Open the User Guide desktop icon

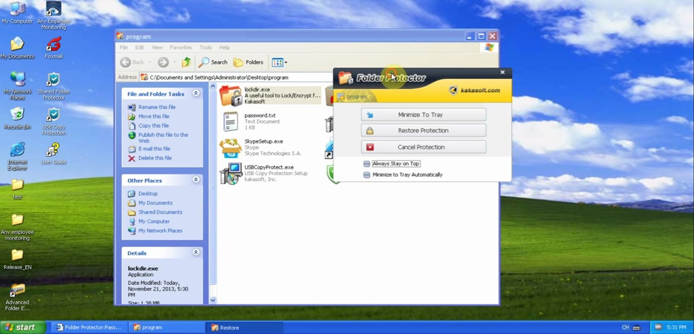[53, 154]
